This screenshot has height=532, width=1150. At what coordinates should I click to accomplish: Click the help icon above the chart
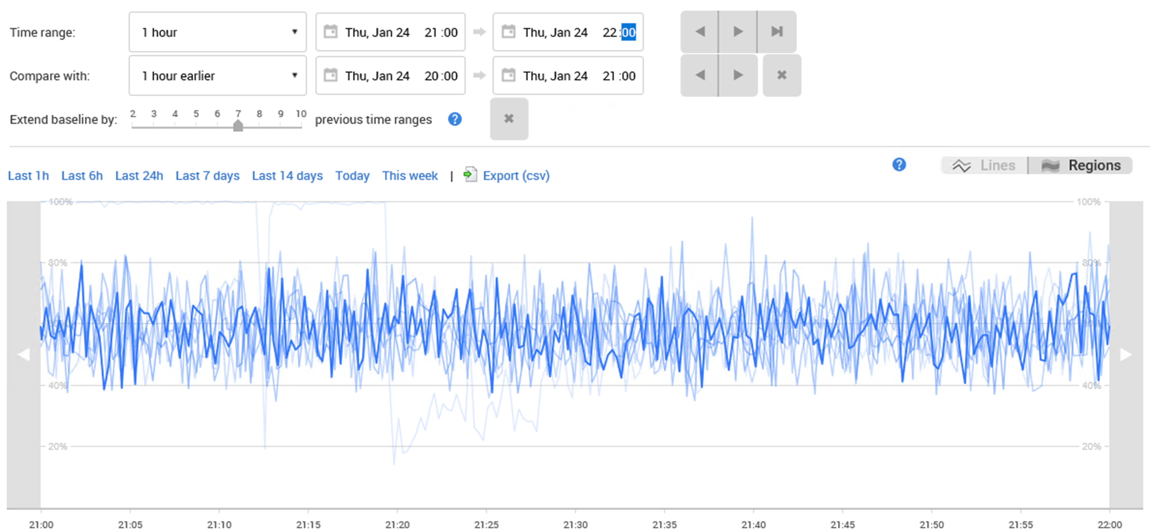899,165
